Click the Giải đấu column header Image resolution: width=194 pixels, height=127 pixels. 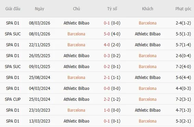13,9
